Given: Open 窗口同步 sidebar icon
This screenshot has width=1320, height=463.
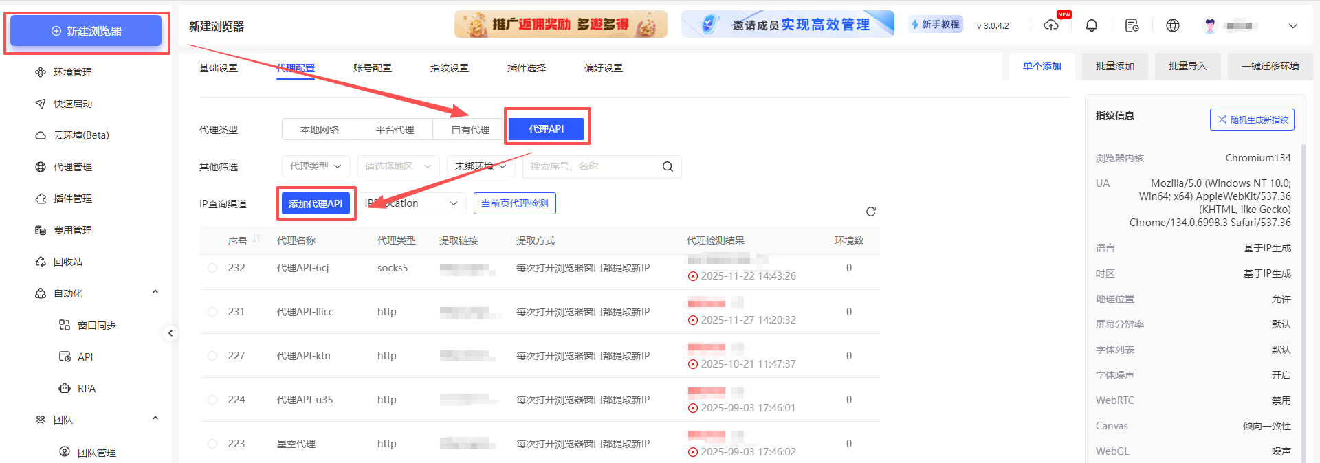Looking at the screenshot, I should (65, 325).
